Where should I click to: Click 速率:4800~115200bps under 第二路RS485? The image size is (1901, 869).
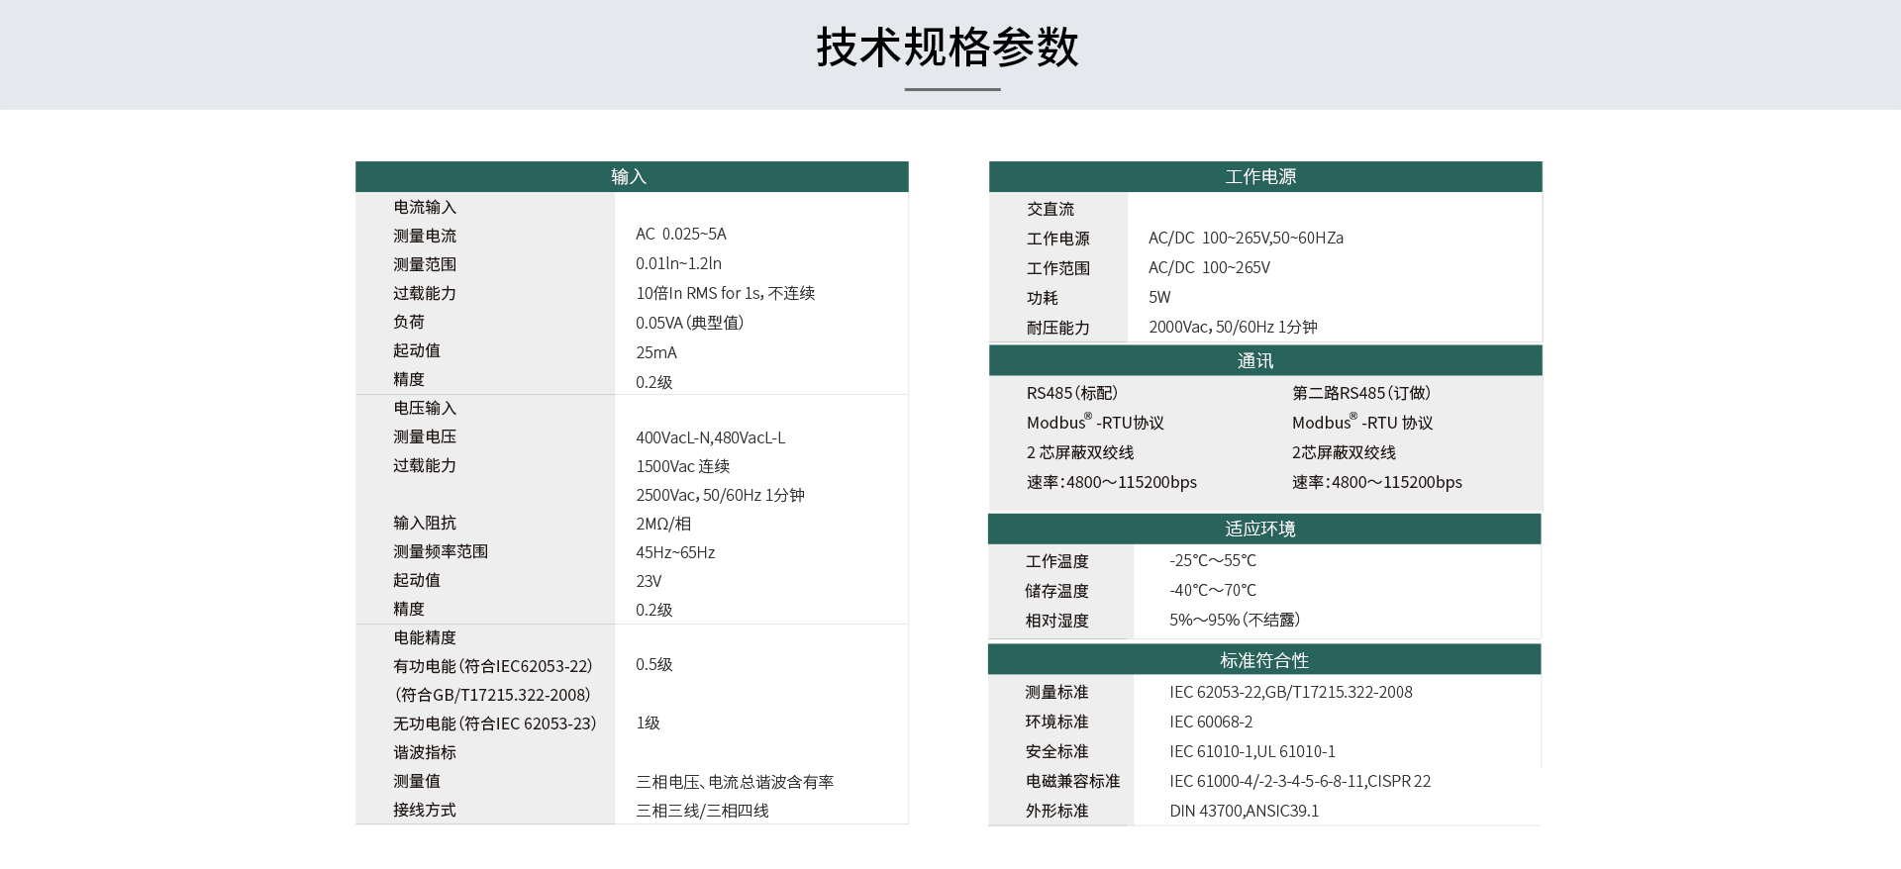coord(1377,482)
